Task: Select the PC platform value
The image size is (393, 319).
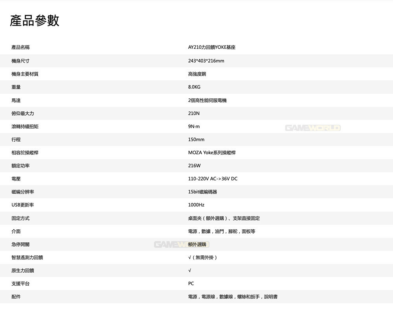Action: pyautogui.click(x=191, y=283)
